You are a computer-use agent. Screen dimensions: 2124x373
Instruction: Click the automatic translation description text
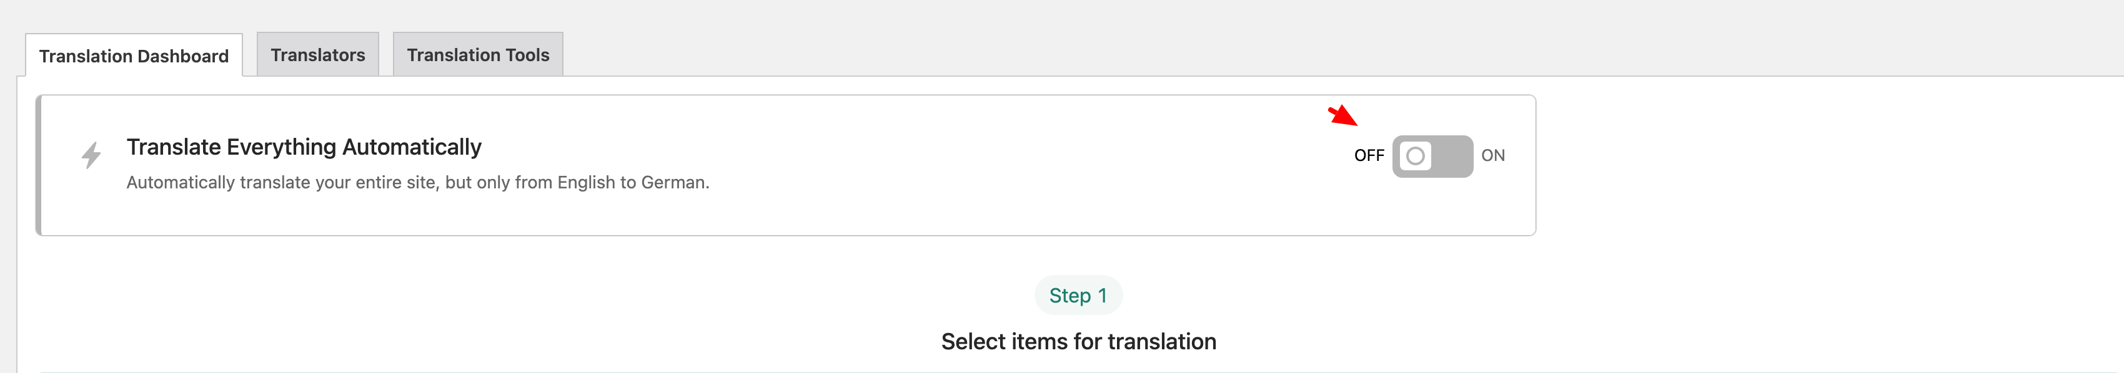tap(417, 183)
